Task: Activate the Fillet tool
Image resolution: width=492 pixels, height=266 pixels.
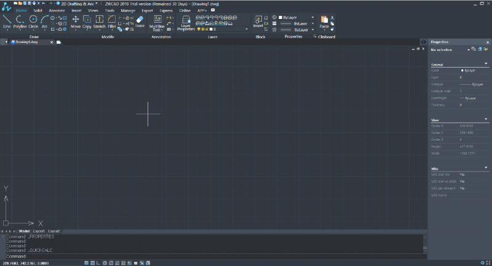Action: point(112,22)
